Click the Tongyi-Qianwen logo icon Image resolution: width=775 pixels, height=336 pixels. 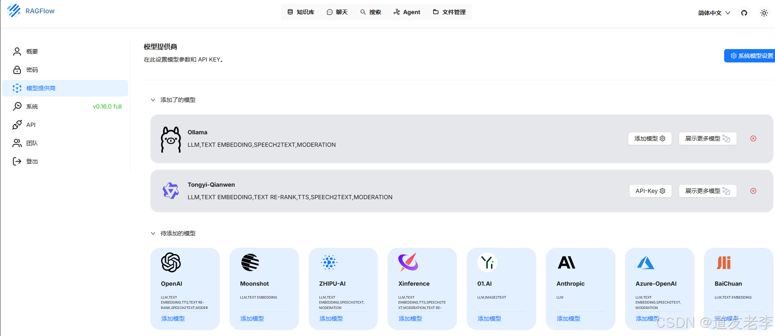[171, 191]
